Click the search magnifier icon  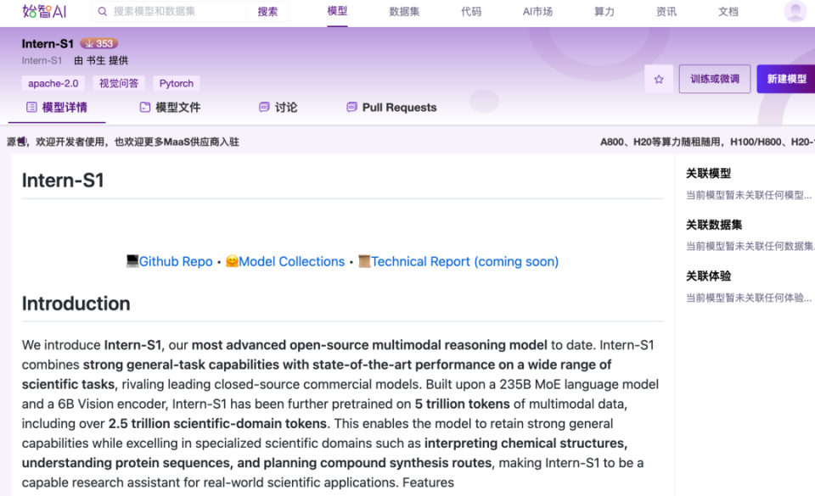click(103, 11)
